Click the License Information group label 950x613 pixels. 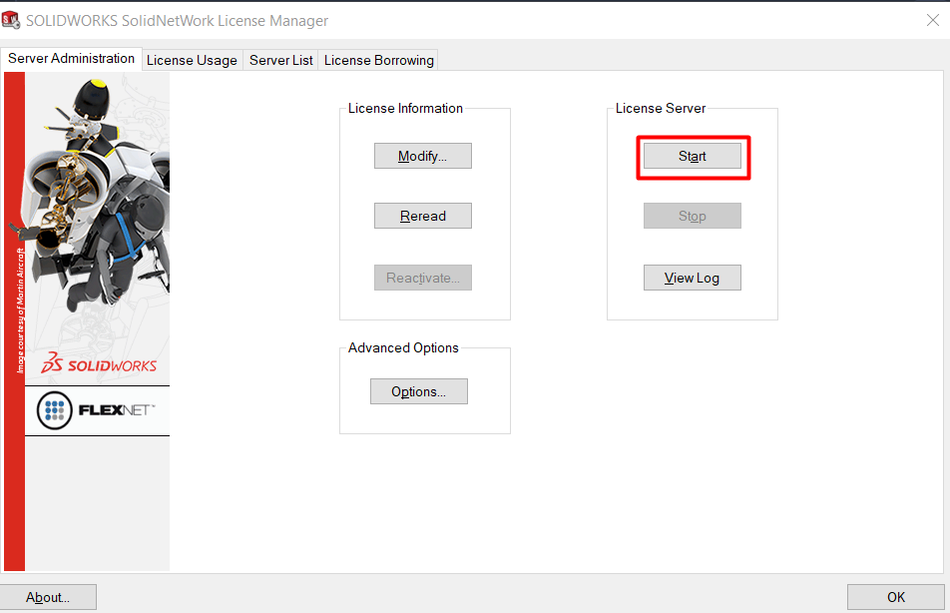(x=405, y=108)
